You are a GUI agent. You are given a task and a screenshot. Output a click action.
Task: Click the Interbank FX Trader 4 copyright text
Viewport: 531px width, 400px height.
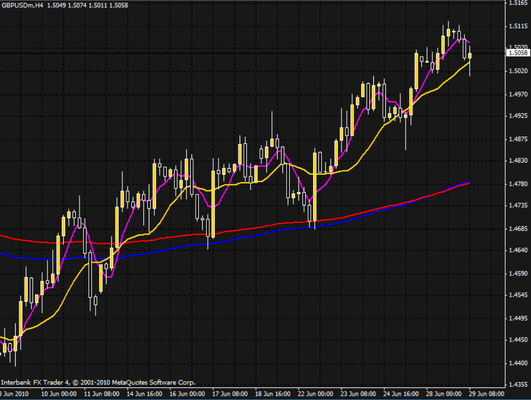tap(98, 383)
